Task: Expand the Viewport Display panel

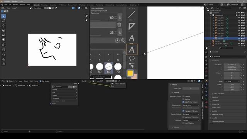Action: [217, 115]
